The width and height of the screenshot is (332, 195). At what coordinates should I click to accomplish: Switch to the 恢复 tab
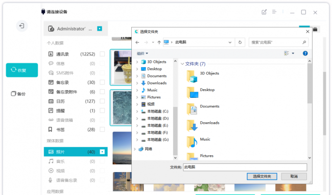[x=22, y=70]
